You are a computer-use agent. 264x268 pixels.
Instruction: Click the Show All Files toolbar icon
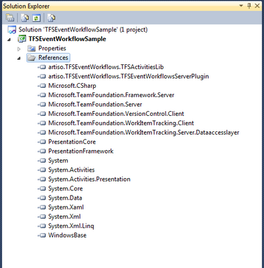pyautogui.click(x=25, y=18)
